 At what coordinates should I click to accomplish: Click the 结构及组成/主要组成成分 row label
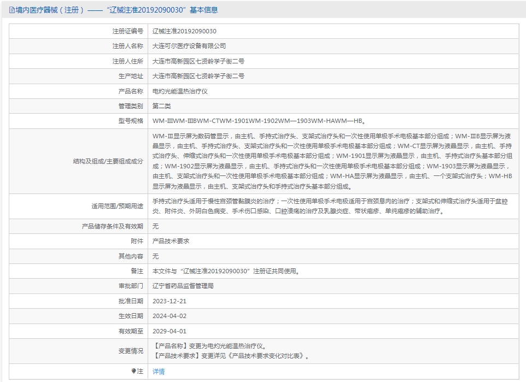[108, 161]
